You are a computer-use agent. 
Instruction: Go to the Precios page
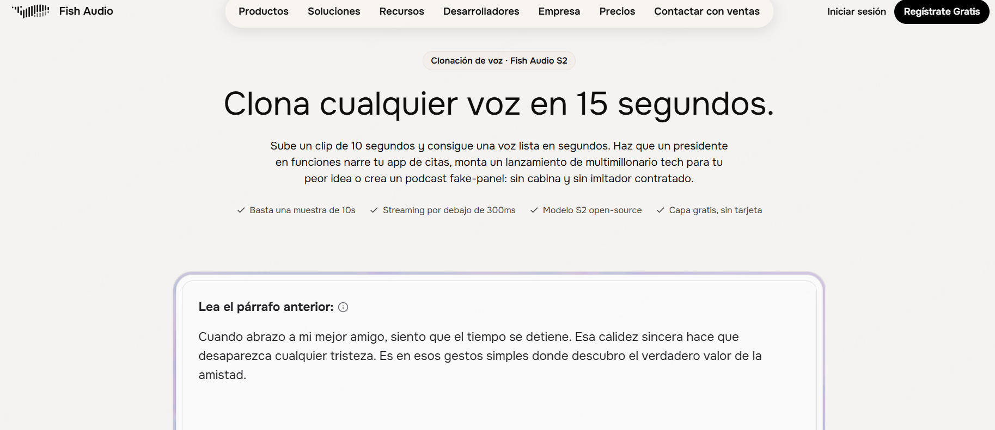click(x=617, y=11)
